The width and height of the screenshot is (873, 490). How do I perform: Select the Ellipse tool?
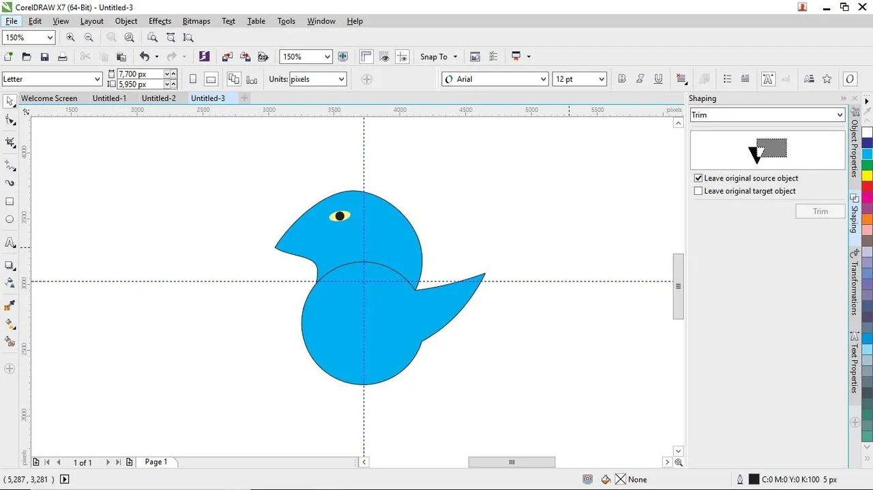pos(10,219)
